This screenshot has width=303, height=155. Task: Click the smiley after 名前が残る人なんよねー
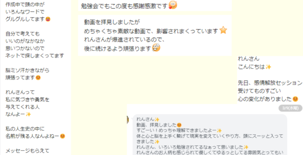coord(62,136)
